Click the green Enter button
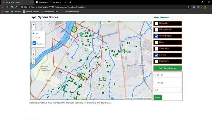 coord(158,98)
